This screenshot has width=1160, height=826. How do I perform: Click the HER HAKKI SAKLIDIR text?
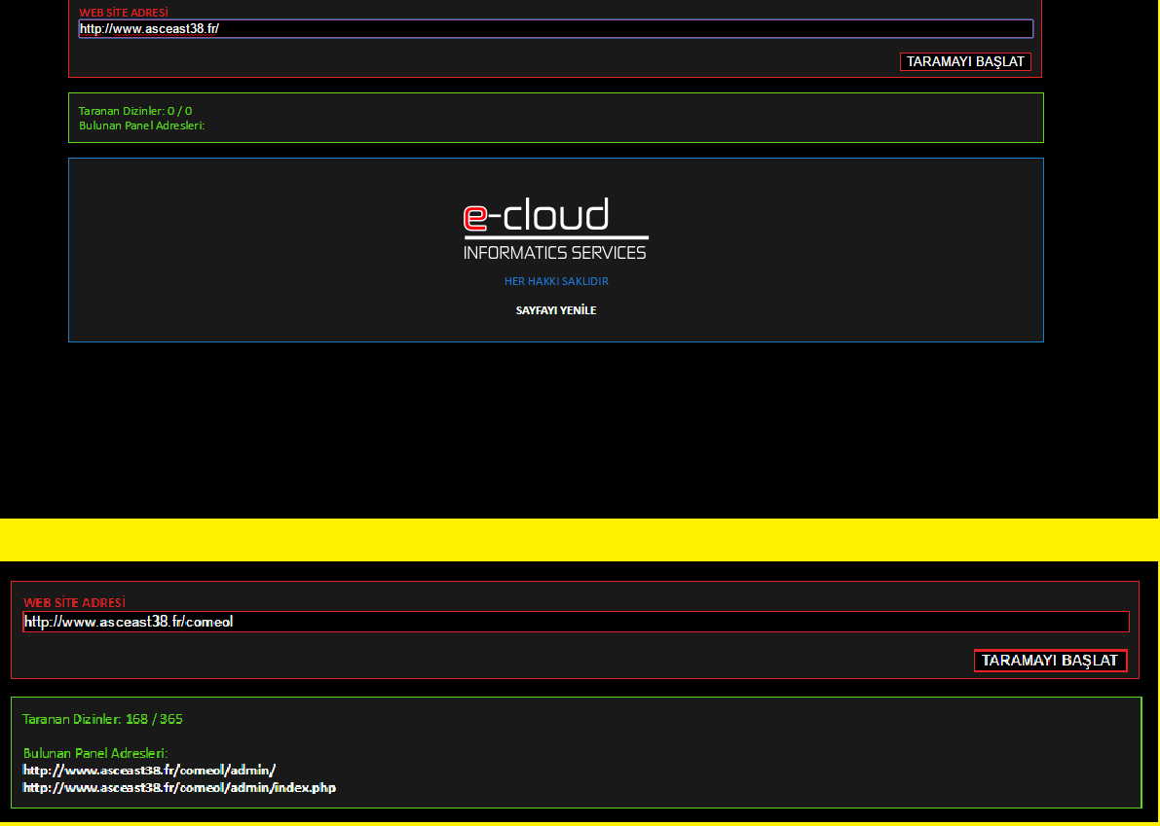tap(556, 281)
